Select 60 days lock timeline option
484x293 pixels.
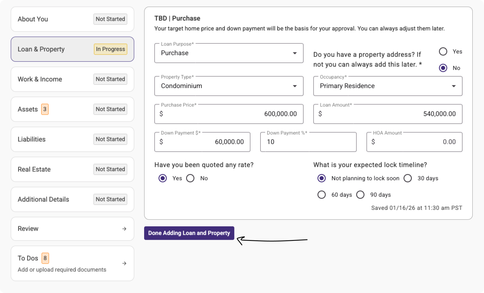tap(321, 195)
